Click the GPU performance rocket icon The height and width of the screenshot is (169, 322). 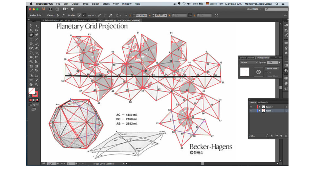tap(72, 9)
